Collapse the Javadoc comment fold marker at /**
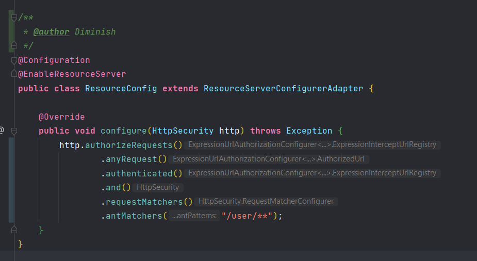The height and width of the screenshot is (261, 477). [x=14, y=18]
